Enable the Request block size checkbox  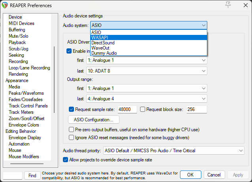click(x=143, y=109)
